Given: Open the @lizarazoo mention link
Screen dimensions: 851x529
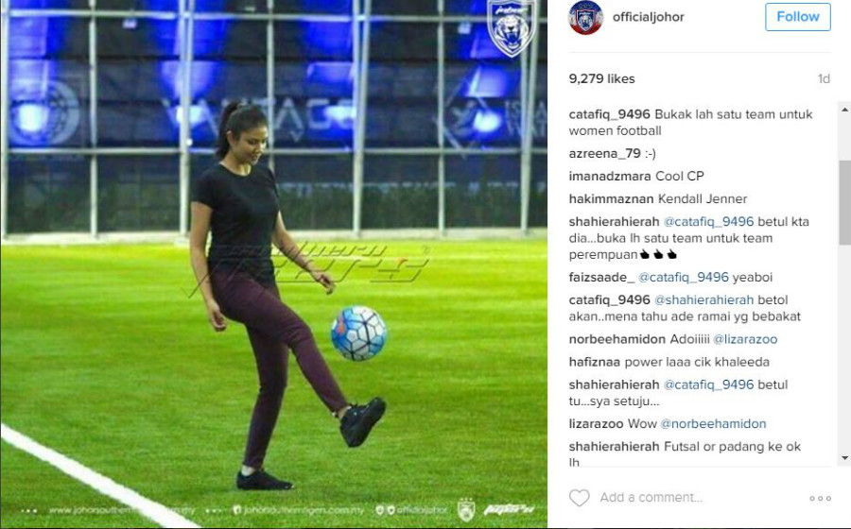Looking at the screenshot, I should (745, 339).
